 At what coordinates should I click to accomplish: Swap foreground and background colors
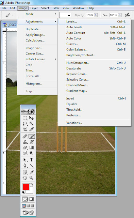32,184
